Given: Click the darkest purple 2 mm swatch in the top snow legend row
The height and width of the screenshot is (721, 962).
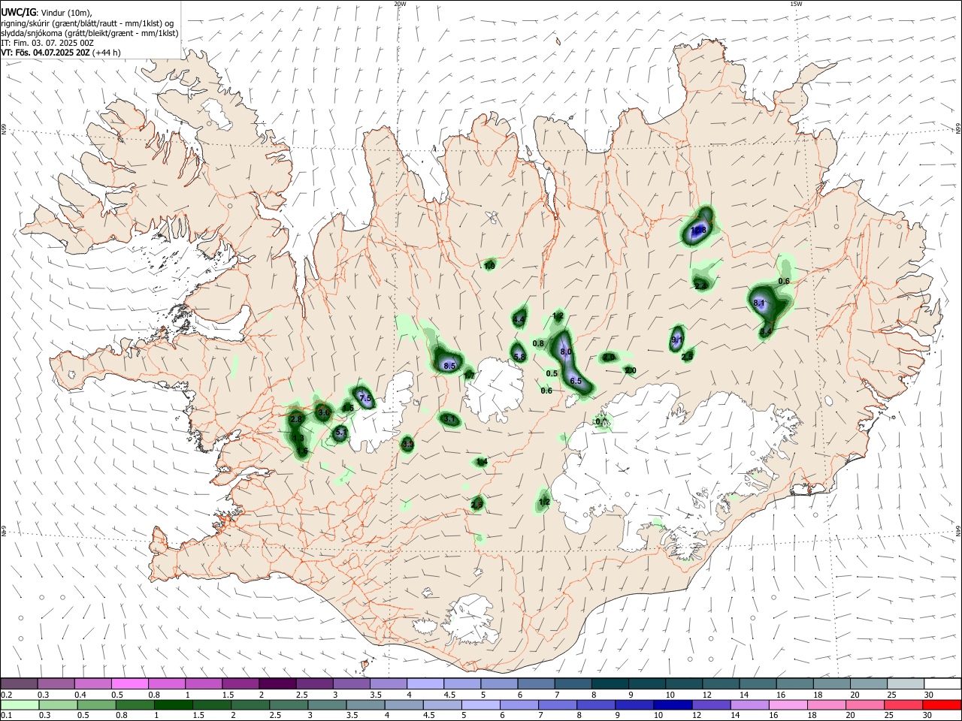Looking at the screenshot, I should pyautogui.click(x=277, y=683).
